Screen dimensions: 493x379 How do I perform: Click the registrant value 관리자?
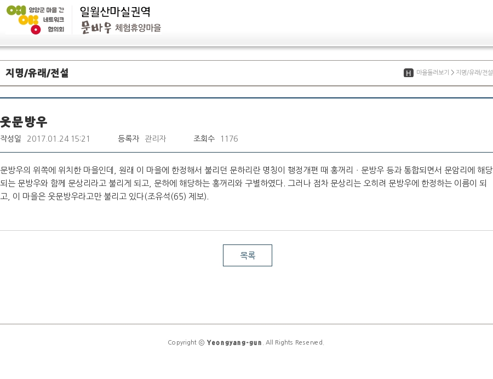(x=156, y=139)
